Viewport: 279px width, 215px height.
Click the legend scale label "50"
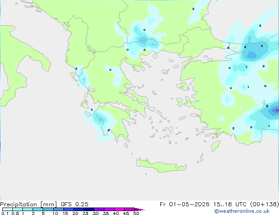136,213
